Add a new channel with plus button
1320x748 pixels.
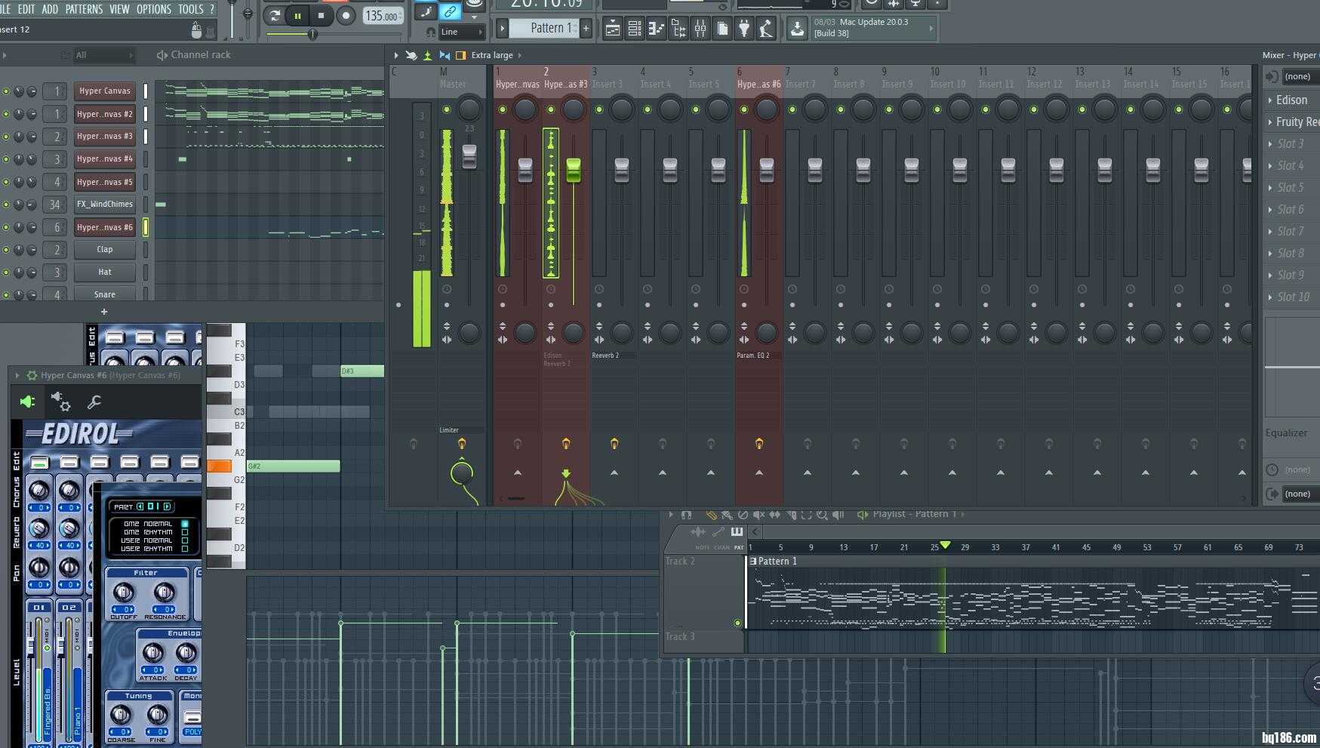[104, 312]
